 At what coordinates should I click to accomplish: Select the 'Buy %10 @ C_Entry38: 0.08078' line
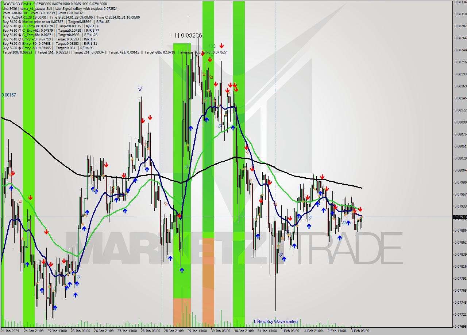pos(51,26)
